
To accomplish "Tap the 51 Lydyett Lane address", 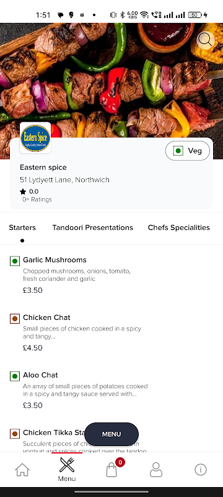I will pyautogui.click(x=64, y=180).
